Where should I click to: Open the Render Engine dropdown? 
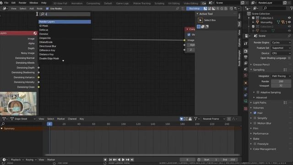coord(281,43)
